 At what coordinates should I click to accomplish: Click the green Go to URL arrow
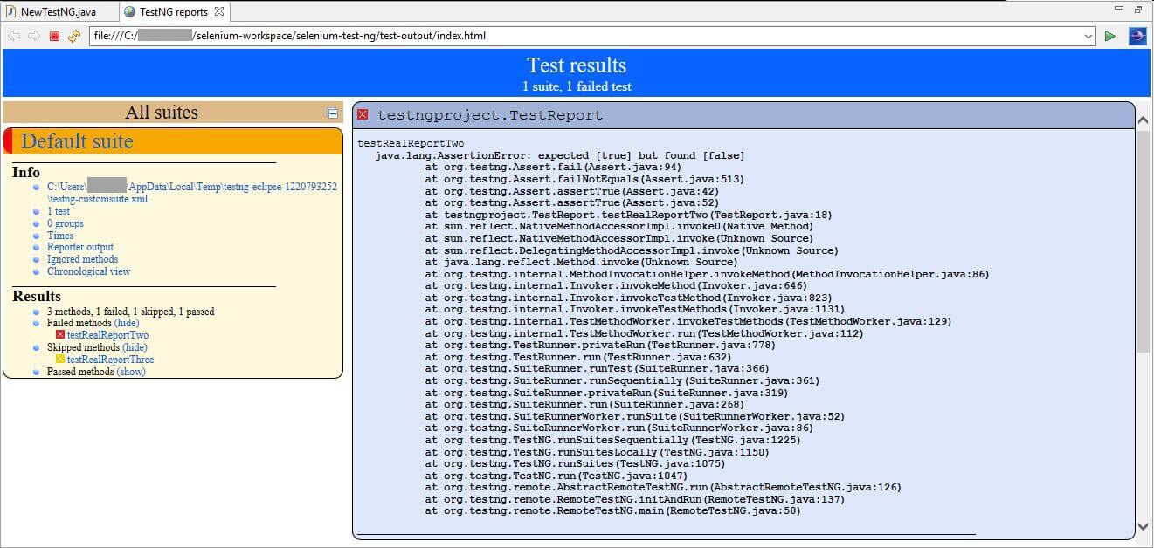click(x=1109, y=36)
